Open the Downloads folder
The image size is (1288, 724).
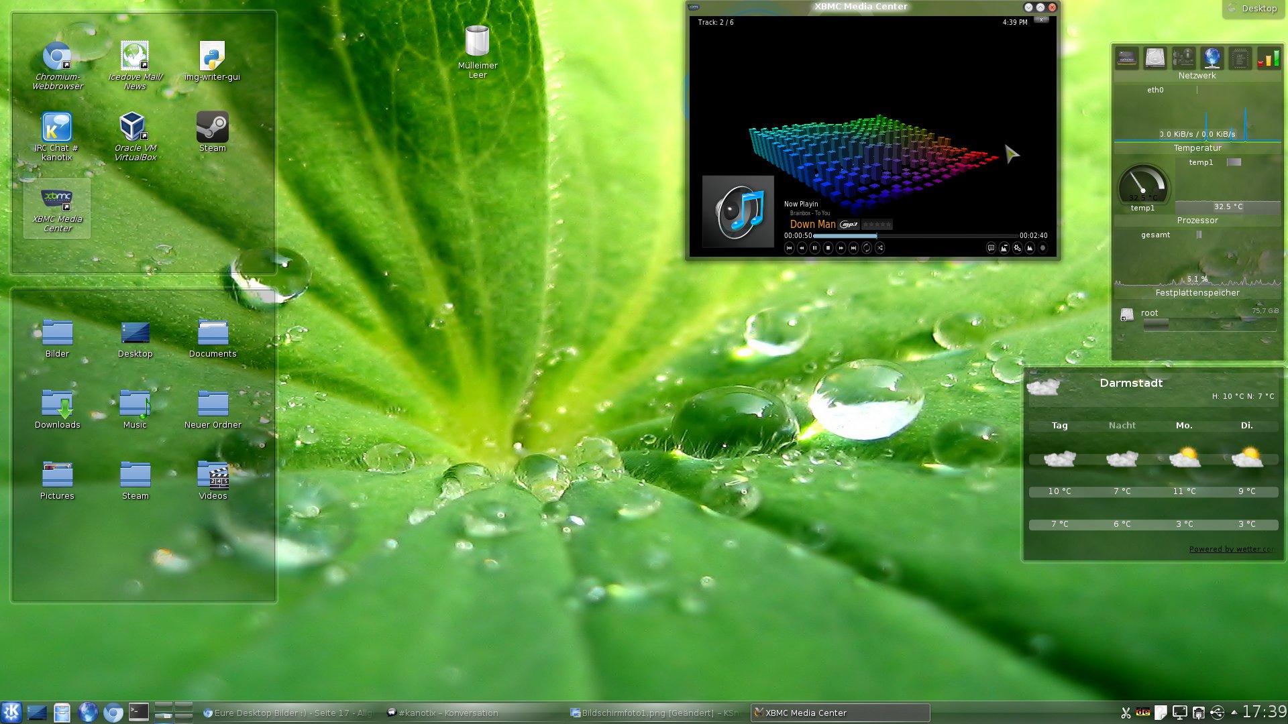(57, 404)
